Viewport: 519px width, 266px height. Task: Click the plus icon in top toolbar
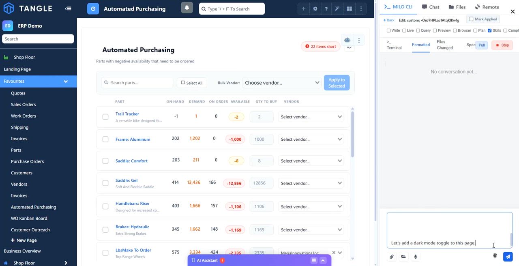tap(303, 9)
